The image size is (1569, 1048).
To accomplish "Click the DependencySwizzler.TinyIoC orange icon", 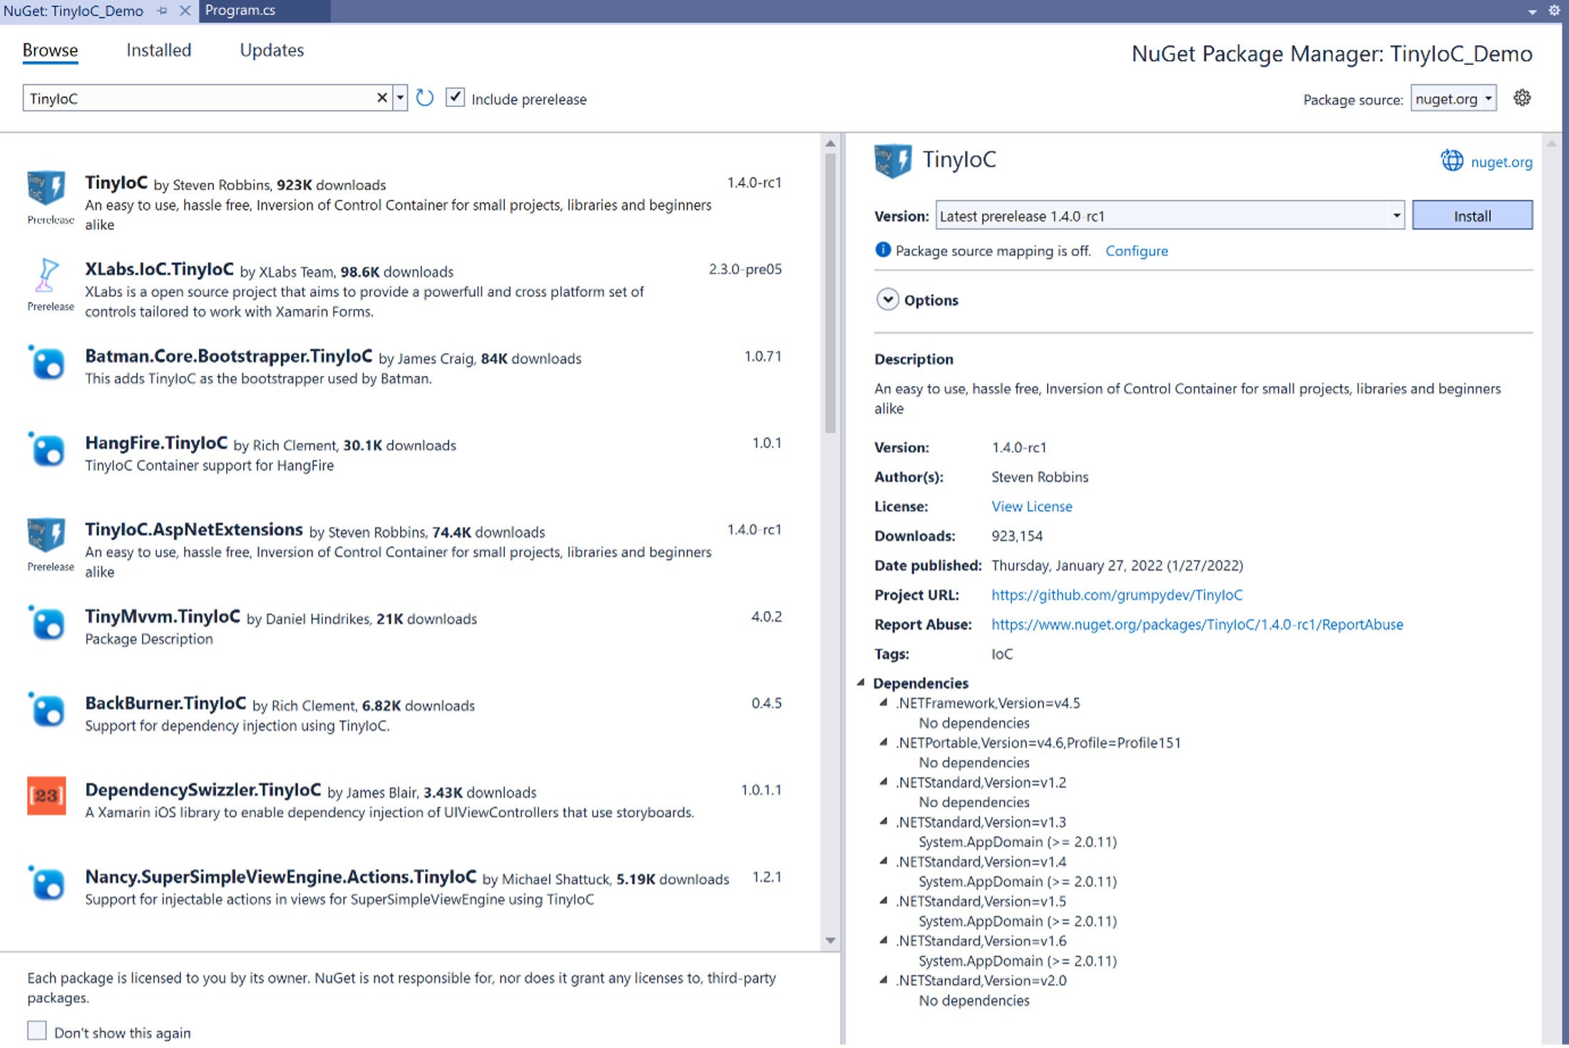I will [x=46, y=795].
